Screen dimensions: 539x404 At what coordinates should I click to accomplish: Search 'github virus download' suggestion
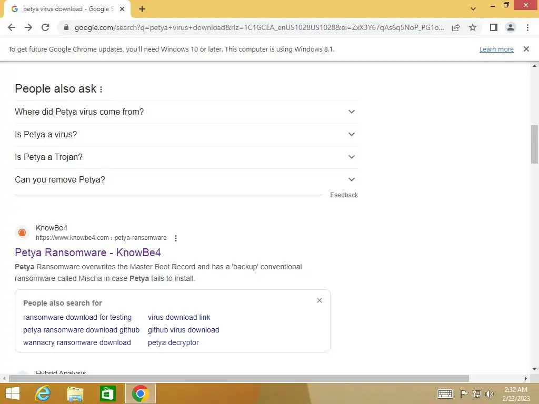click(184, 330)
